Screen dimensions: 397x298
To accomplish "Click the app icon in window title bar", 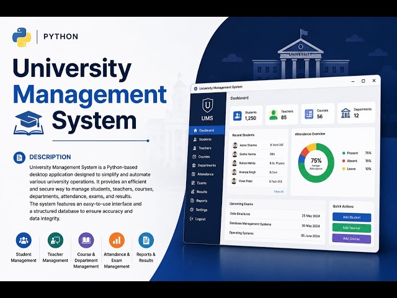I will (195, 89).
